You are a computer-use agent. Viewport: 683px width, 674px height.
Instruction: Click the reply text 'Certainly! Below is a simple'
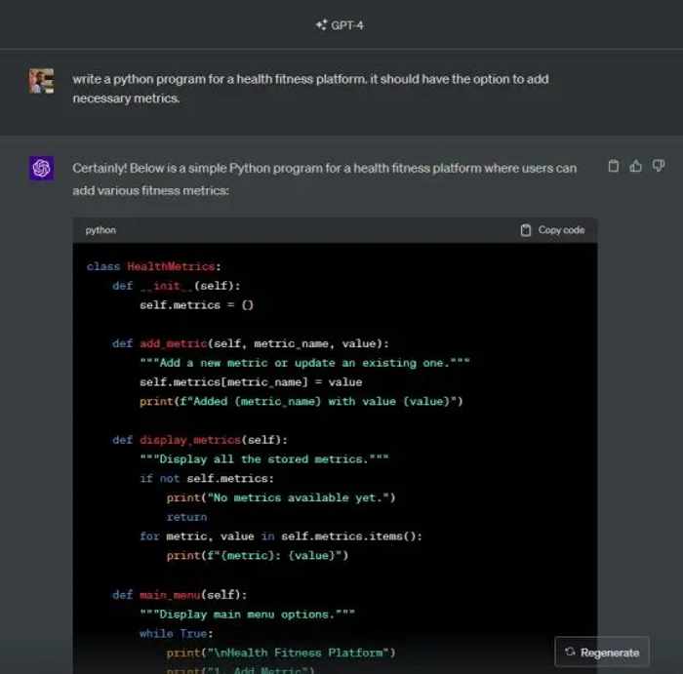(x=149, y=168)
